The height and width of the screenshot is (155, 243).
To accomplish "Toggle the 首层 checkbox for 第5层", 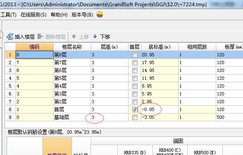I will 135,78.
